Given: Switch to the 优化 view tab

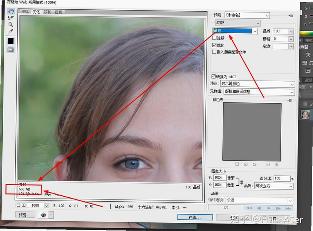Looking at the screenshot, I should tap(36, 12).
